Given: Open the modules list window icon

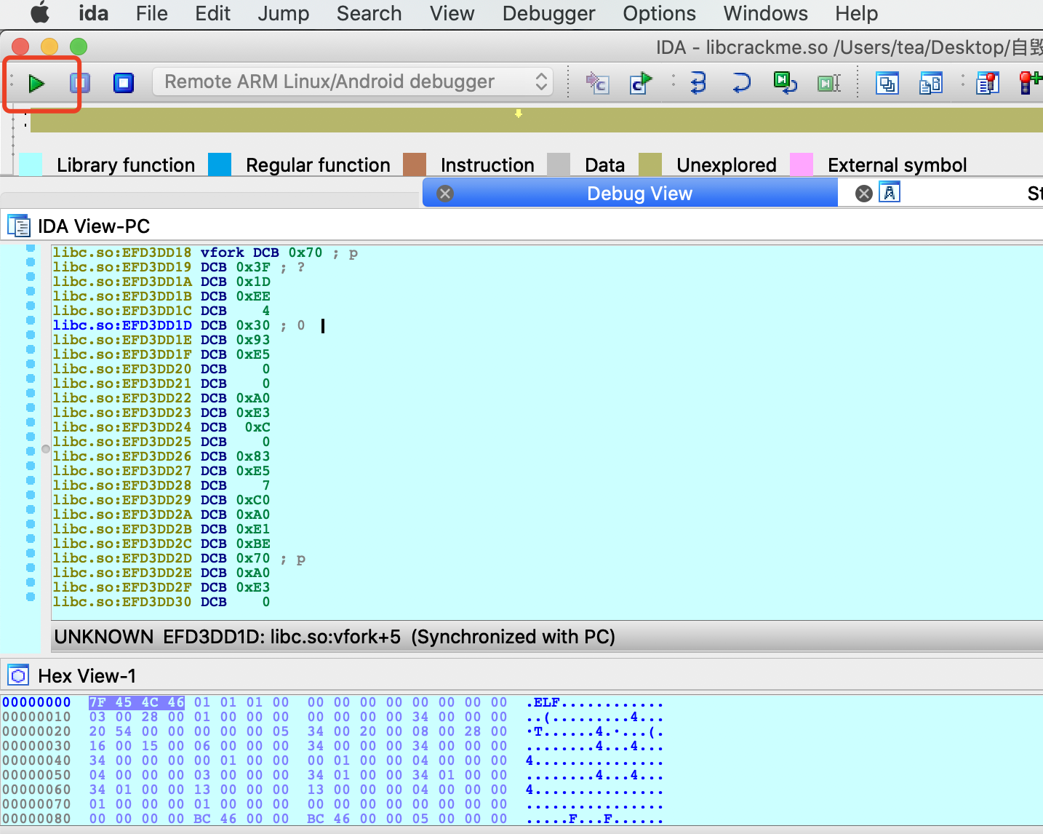Looking at the screenshot, I should [931, 83].
